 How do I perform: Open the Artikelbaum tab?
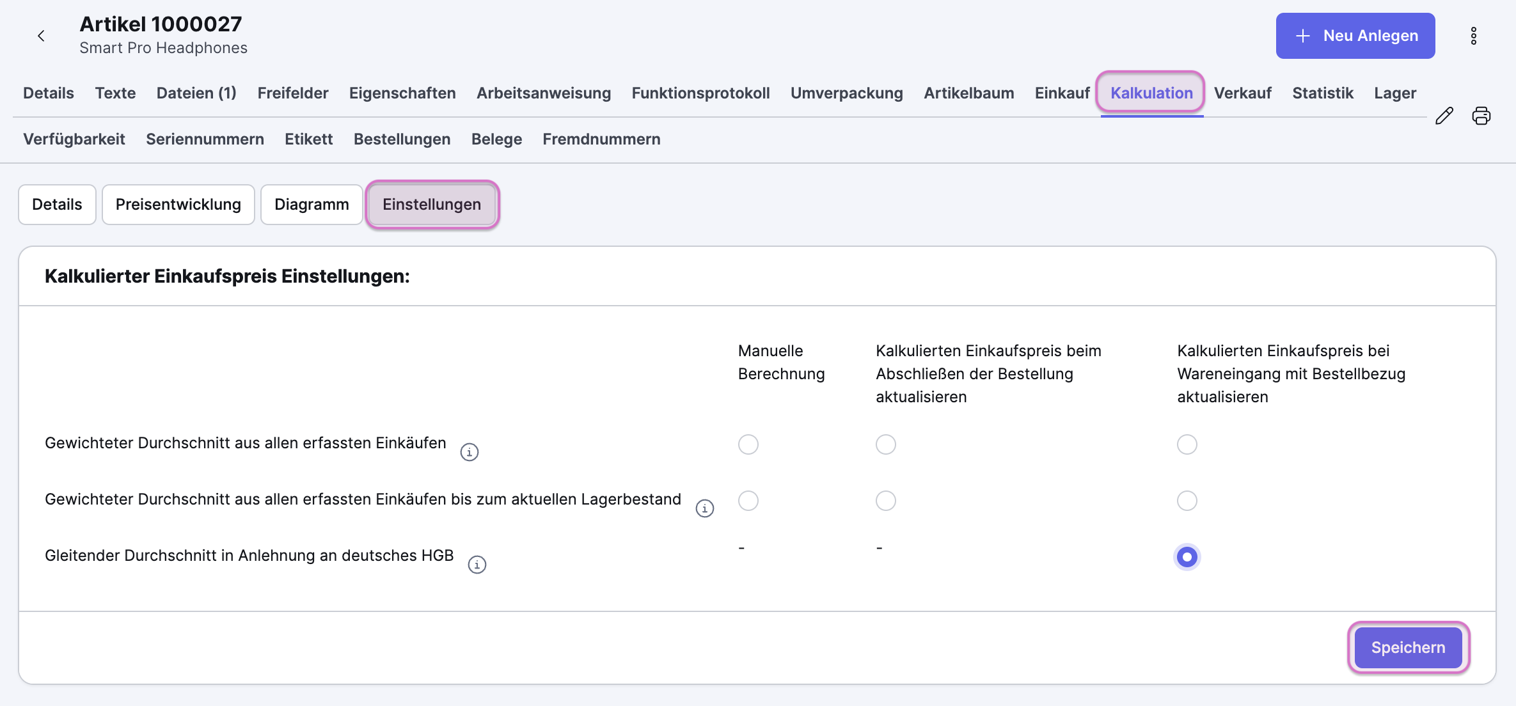[x=968, y=93]
